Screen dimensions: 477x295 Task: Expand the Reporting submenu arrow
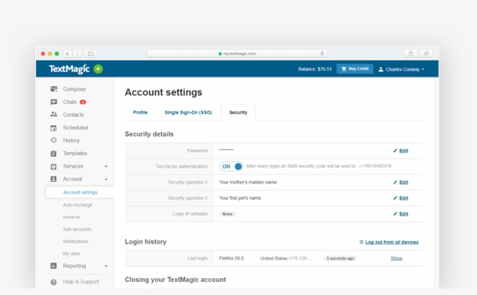[x=106, y=266]
